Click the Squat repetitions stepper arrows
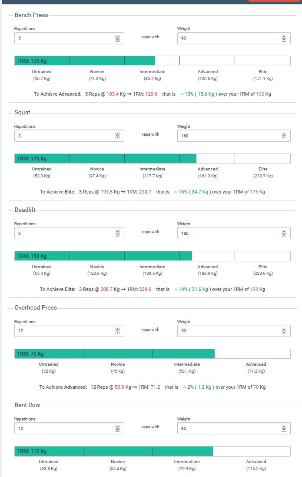 click(x=117, y=136)
